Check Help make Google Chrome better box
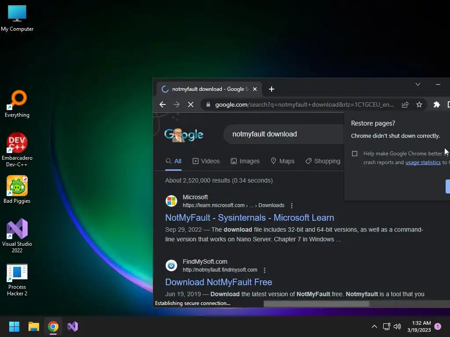 pyautogui.click(x=355, y=154)
